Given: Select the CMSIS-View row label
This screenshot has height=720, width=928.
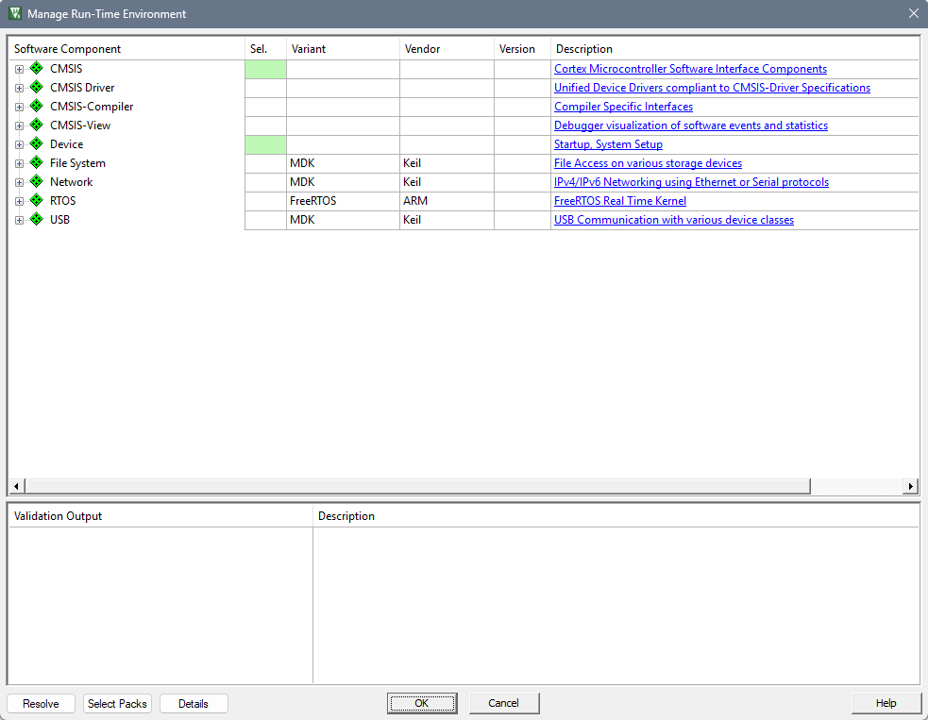Looking at the screenshot, I should click(x=80, y=126).
